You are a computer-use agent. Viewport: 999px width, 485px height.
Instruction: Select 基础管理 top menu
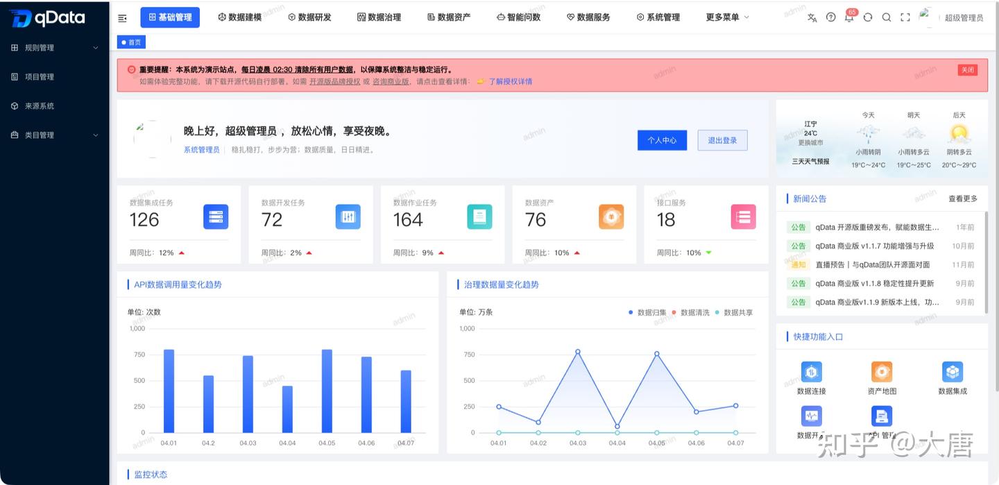click(x=170, y=17)
